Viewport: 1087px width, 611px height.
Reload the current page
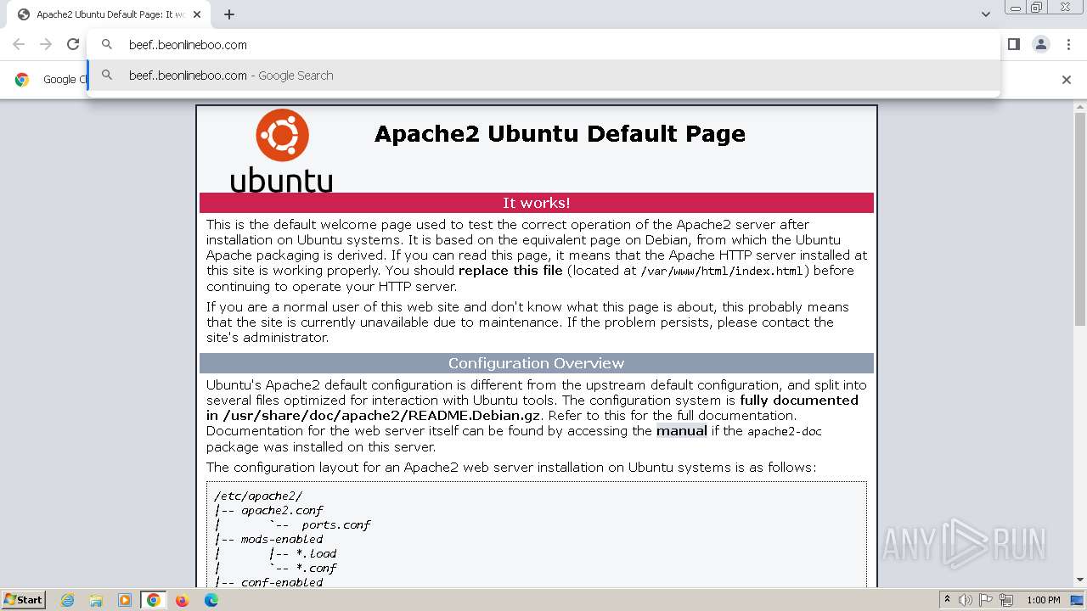(73, 44)
